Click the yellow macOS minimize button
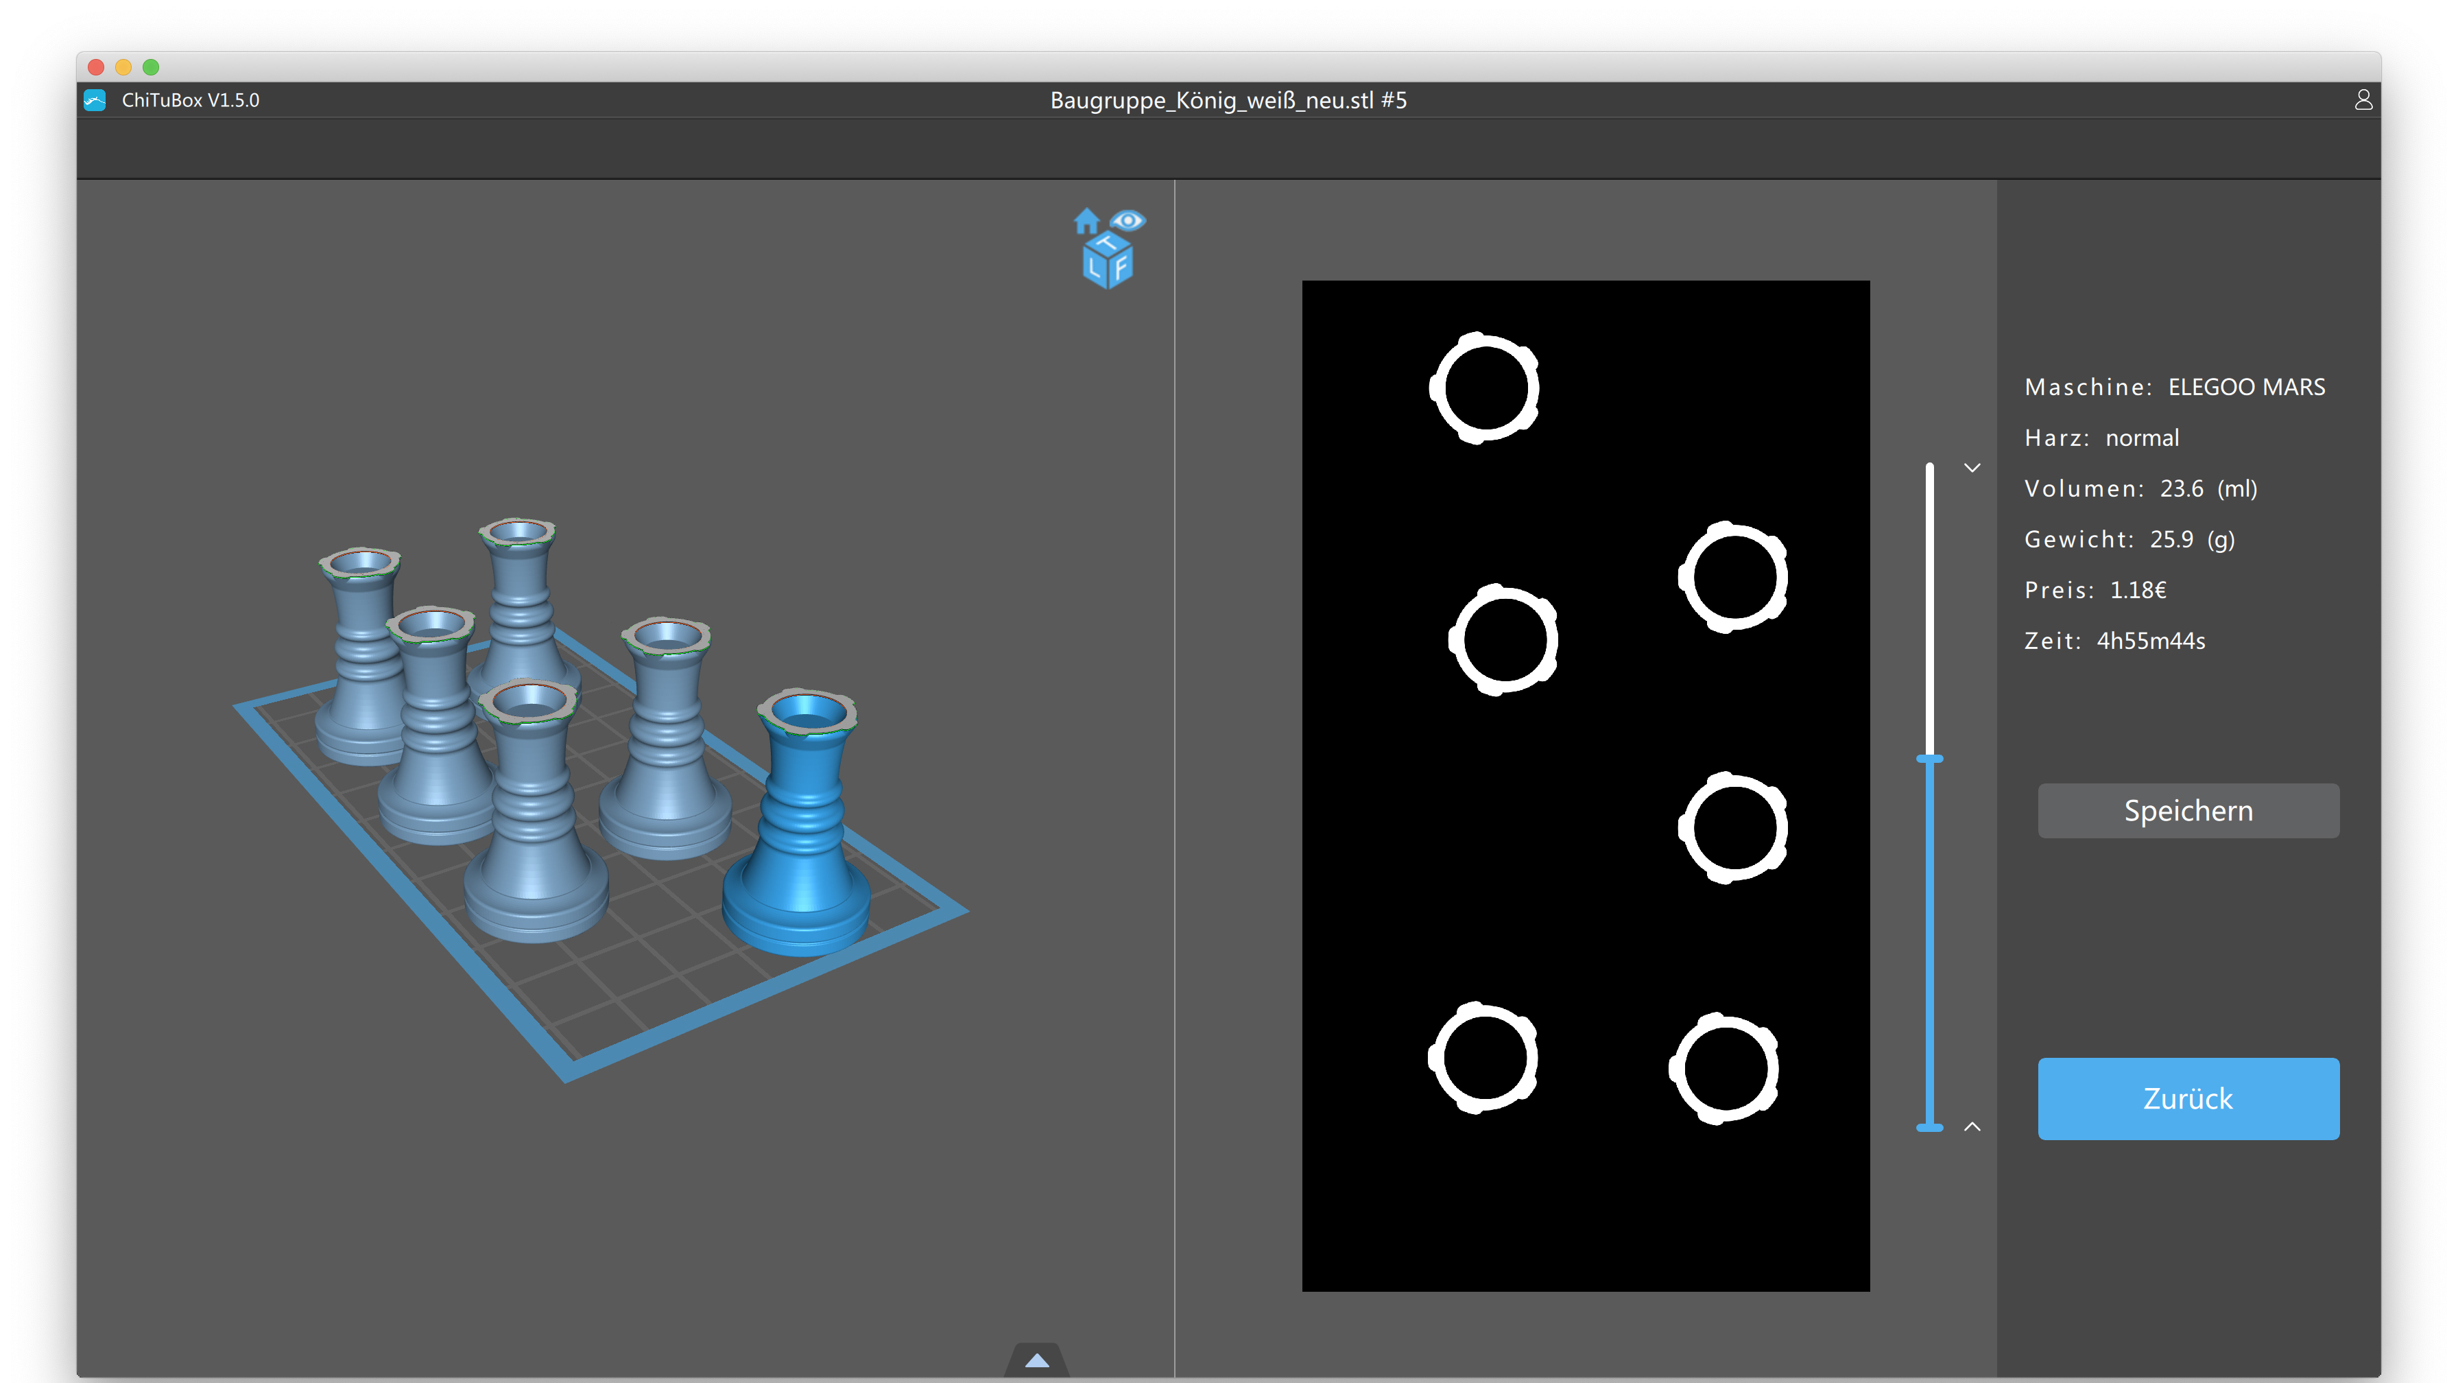The height and width of the screenshot is (1383, 2458). 123,67
